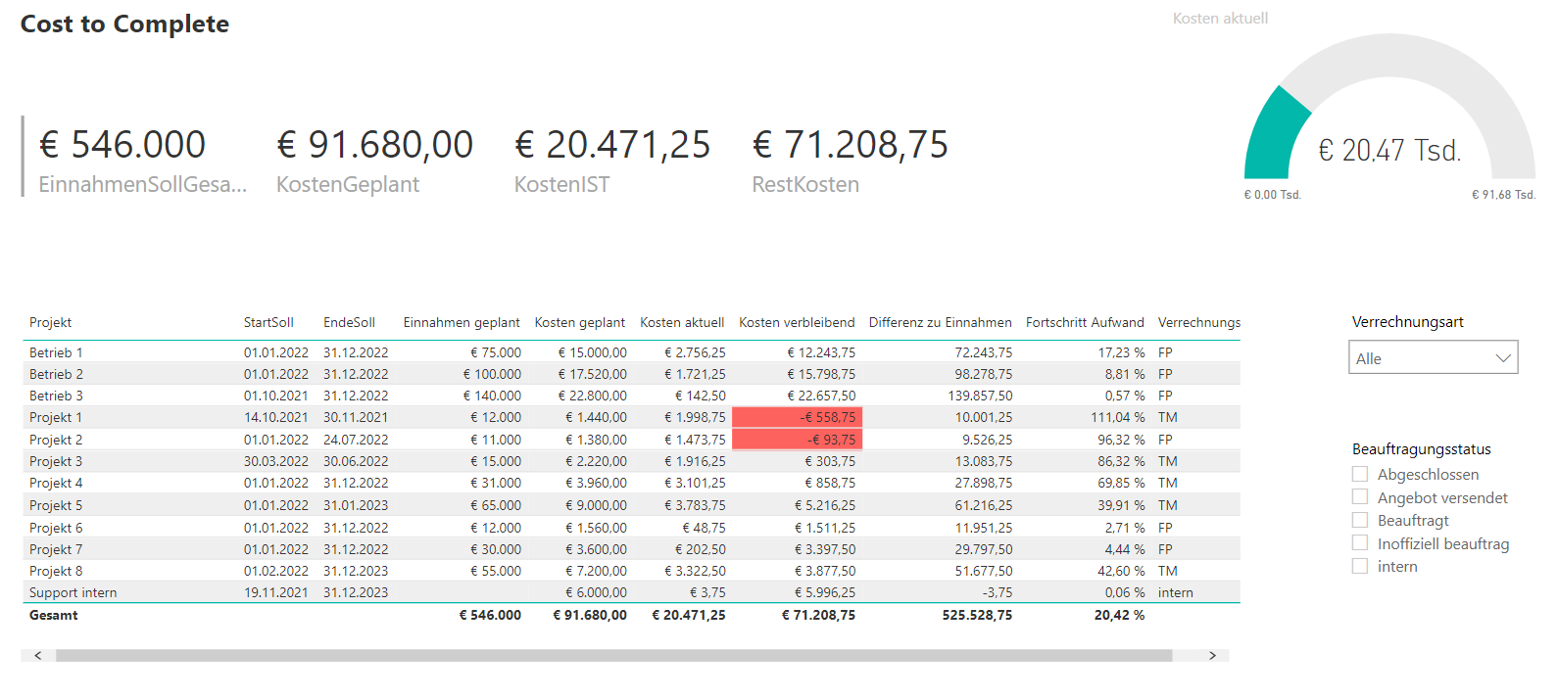Click the -3,75 Differenz value
1558x700 pixels.
[998, 592]
